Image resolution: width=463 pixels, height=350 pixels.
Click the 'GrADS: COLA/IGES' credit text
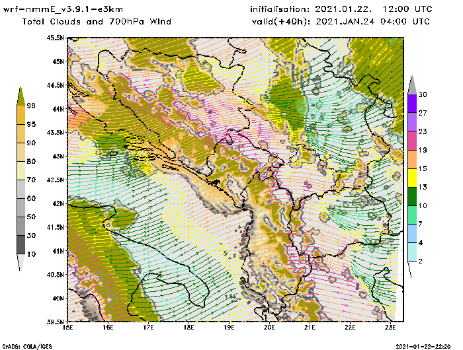(x=27, y=347)
